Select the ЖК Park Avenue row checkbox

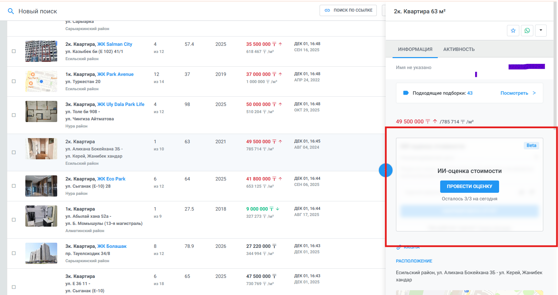(14, 81)
